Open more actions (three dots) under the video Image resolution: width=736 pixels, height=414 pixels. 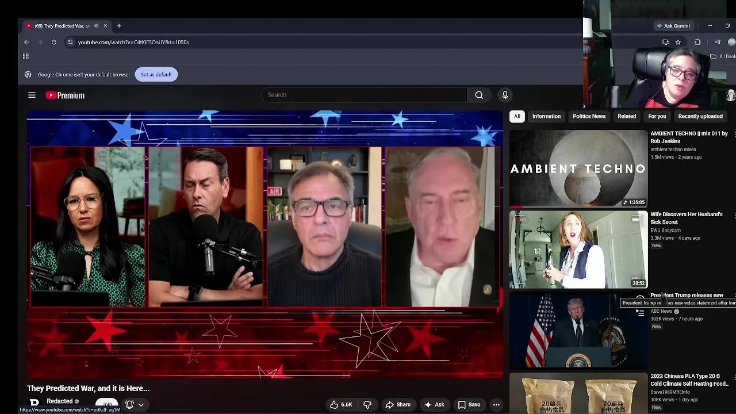click(x=496, y=405)
